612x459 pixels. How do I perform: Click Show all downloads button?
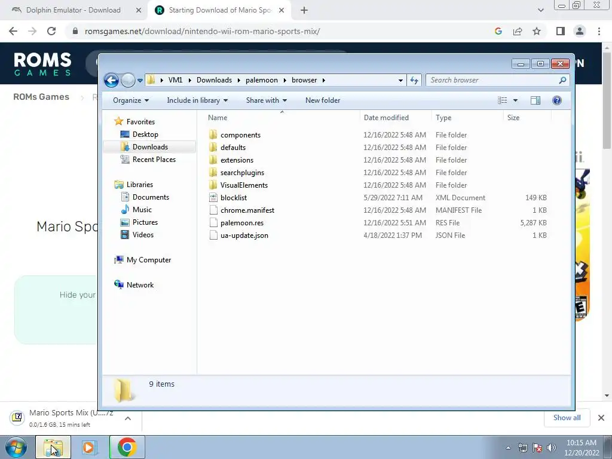pos(567,418)
